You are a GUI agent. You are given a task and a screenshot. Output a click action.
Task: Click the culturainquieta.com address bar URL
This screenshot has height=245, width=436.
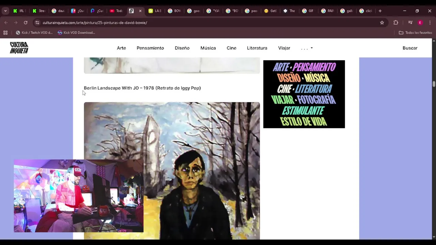tap(95, 23)
